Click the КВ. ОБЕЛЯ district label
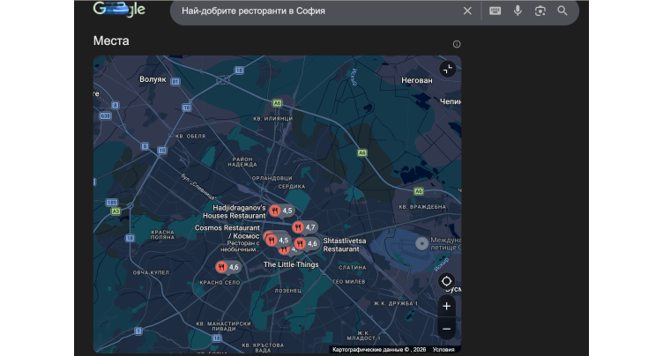Screen dimensions: 663x356 click(x=190, y=136)
